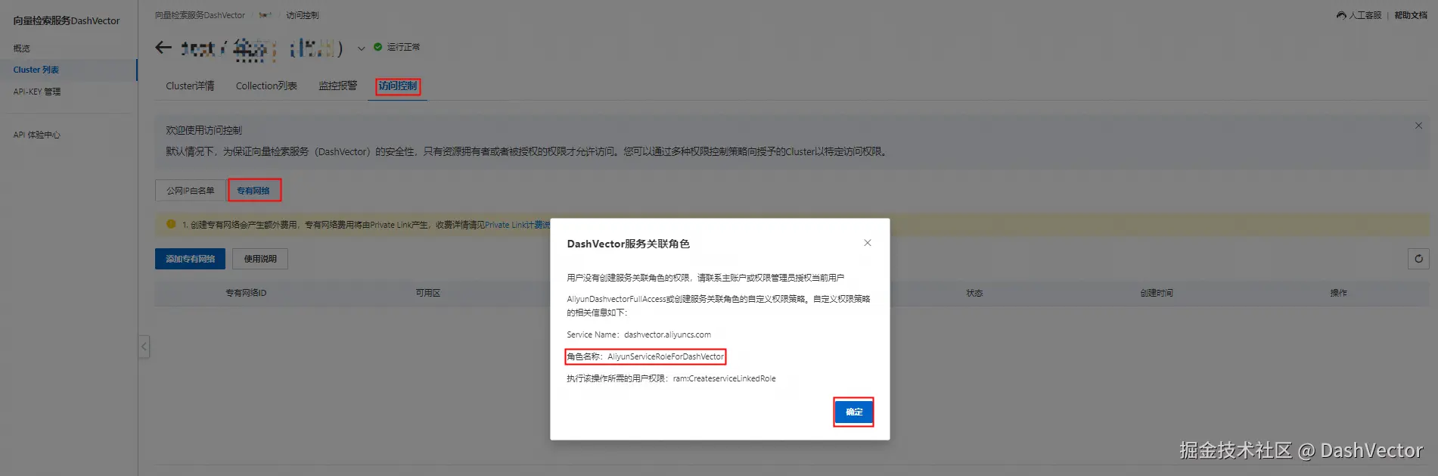Open Cluster 列表 in the sidebar
Image resolution: width=1438 pixels, height=476 pixels.
pyautogui.click(x=36, y=70)
